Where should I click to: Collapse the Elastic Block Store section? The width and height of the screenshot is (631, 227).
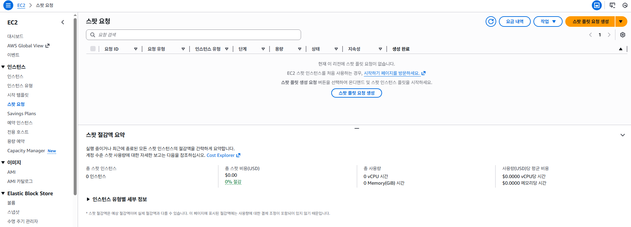[x=3, y=193]
